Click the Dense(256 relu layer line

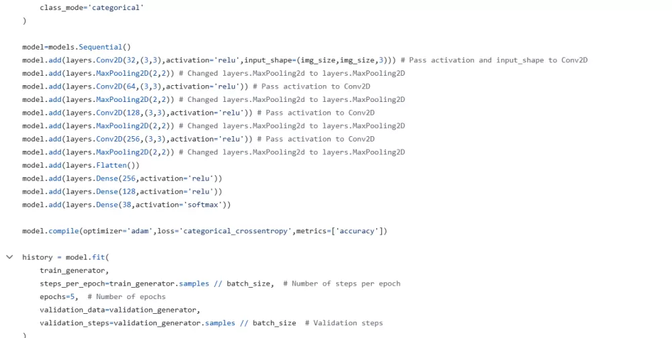pos(122,178)
